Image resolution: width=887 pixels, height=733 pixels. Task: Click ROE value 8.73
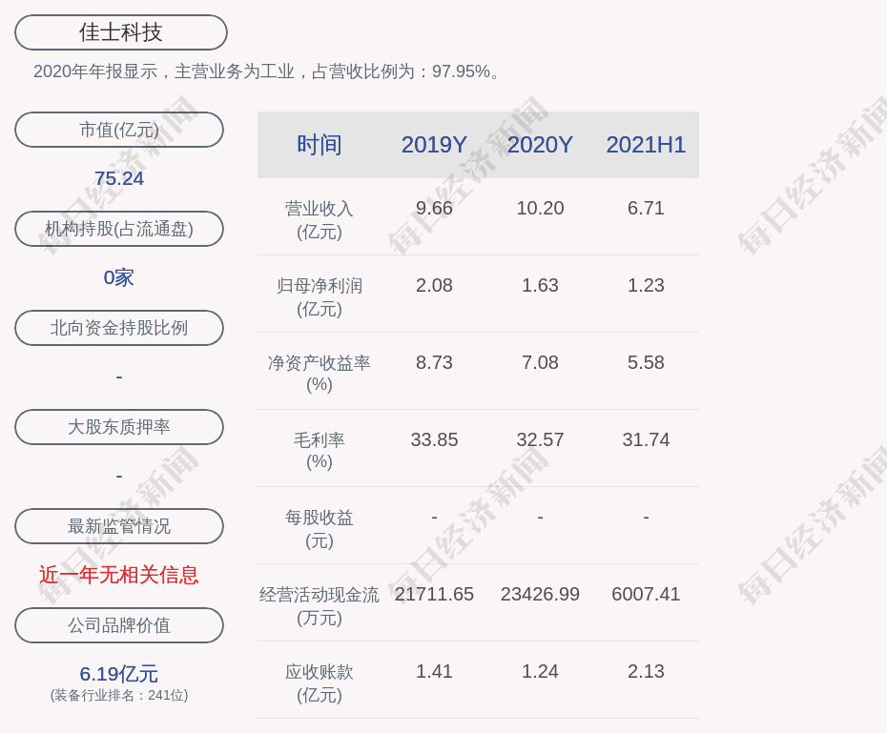(435, 362)
